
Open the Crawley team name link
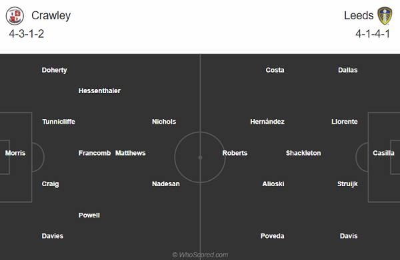(51, 16)
